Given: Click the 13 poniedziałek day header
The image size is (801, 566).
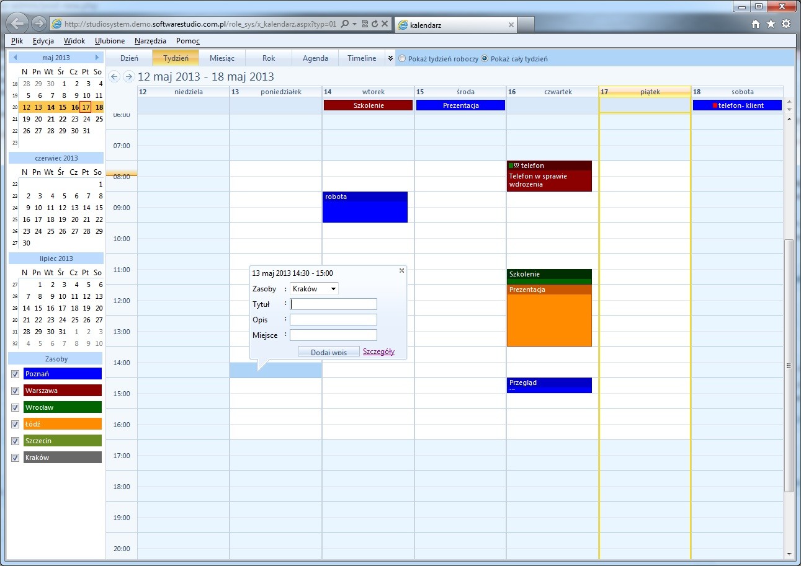Looking at the screenshot, I should point(275,92).
